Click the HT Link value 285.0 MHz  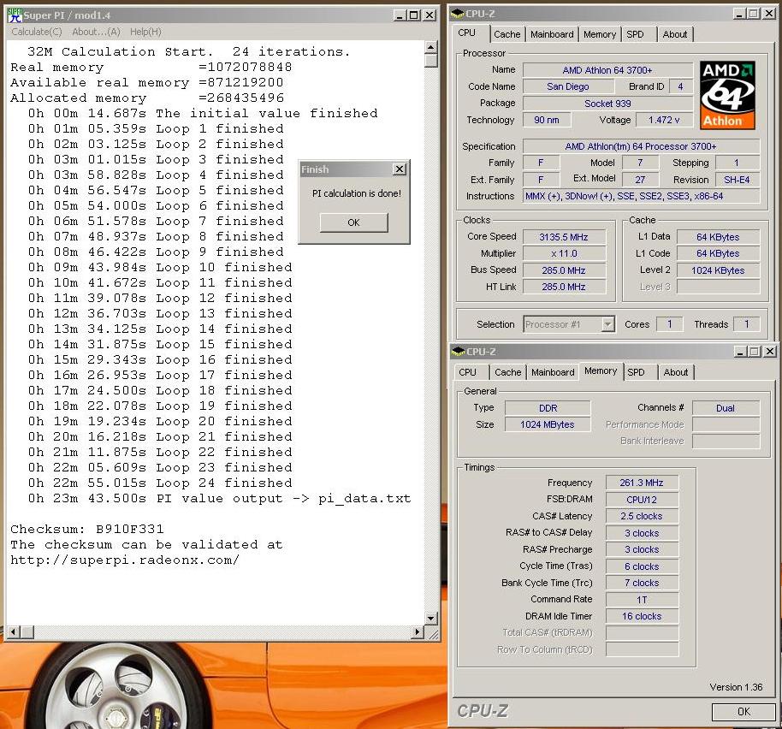pos(564,287)
